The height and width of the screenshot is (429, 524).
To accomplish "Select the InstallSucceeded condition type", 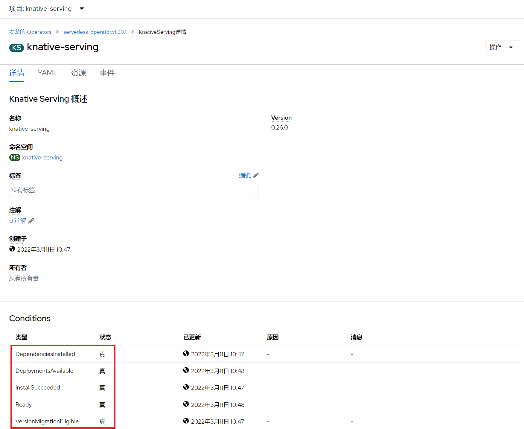I will point(38,388).
